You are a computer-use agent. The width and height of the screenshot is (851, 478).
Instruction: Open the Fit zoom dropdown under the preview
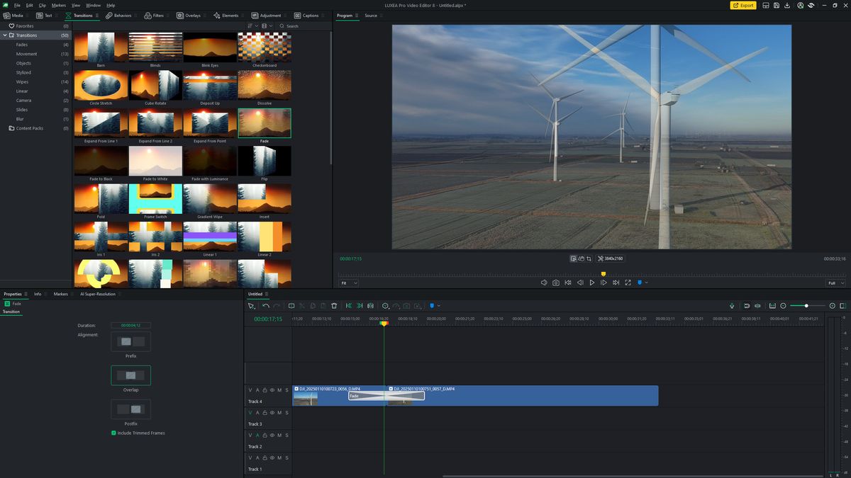[347, 282]
